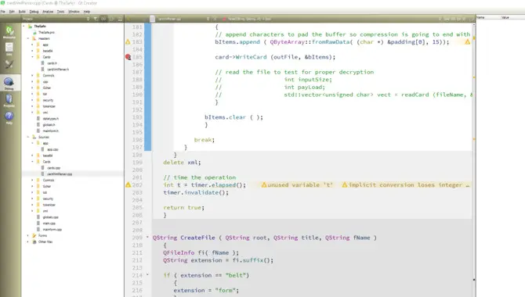The image size is (525, 297).
Task: Select cards.h in project tree
Action: tap(52, 63)
